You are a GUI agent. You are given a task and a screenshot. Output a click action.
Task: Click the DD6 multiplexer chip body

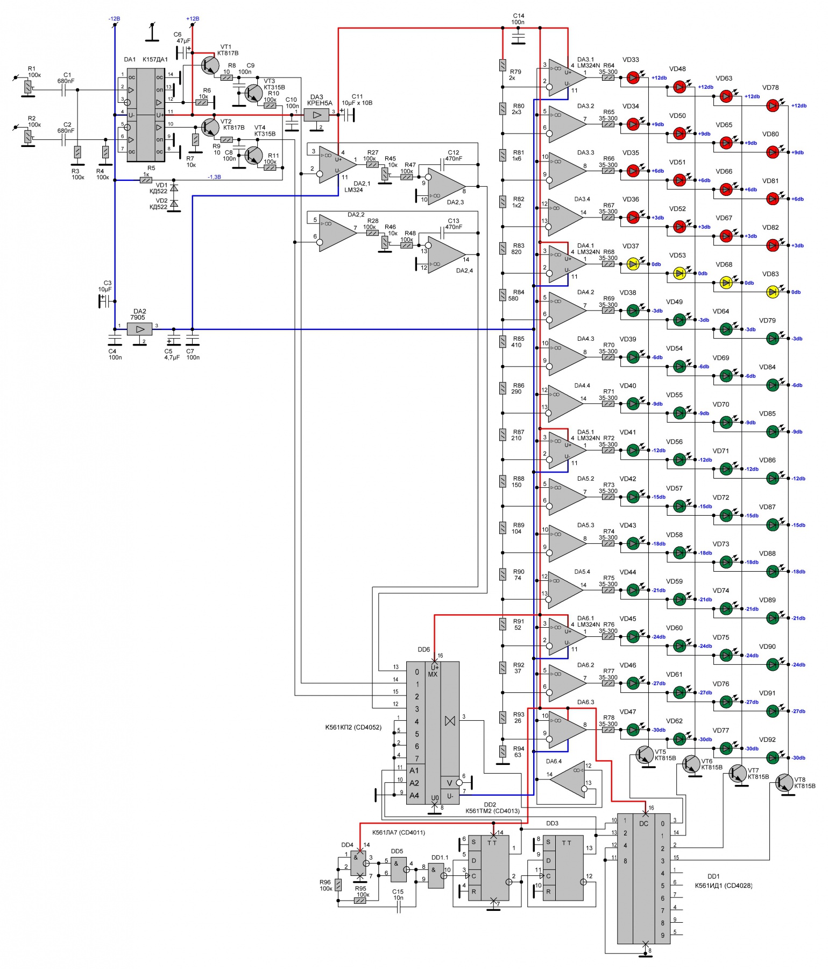tap(433, 733)
